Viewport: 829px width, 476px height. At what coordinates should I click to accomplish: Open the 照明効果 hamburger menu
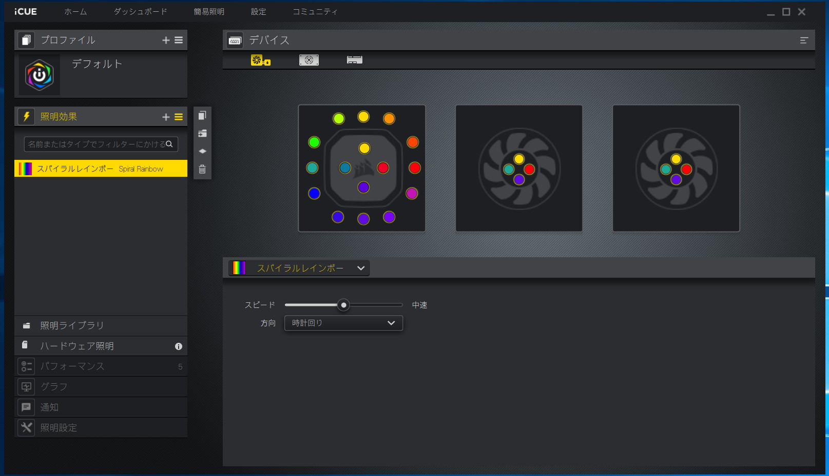click(x=179, y=117)
